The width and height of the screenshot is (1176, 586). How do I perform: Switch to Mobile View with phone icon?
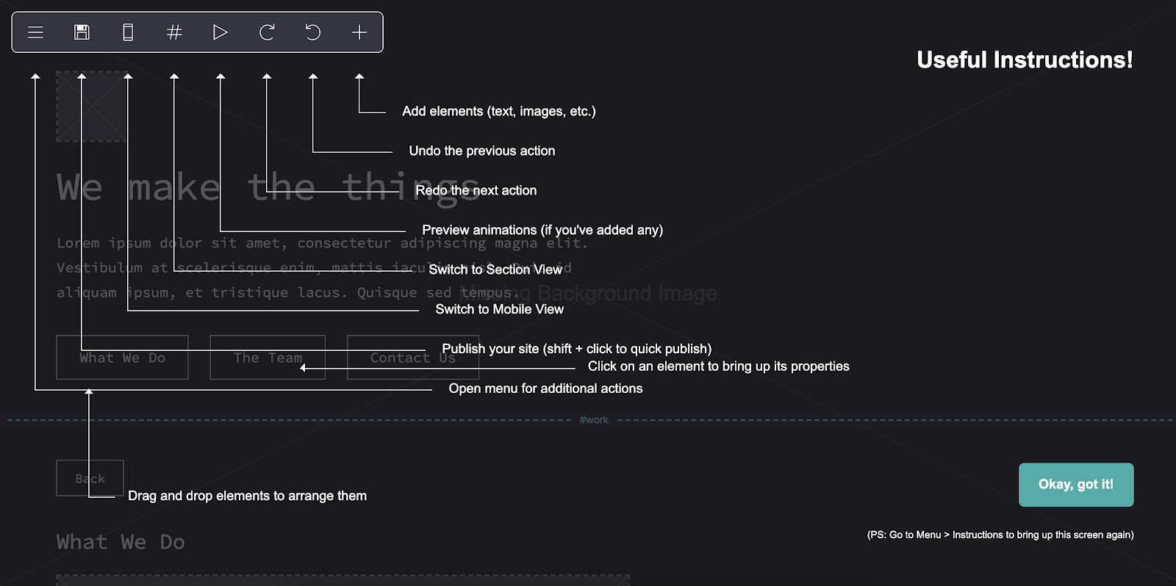click(x=128, y=32)
